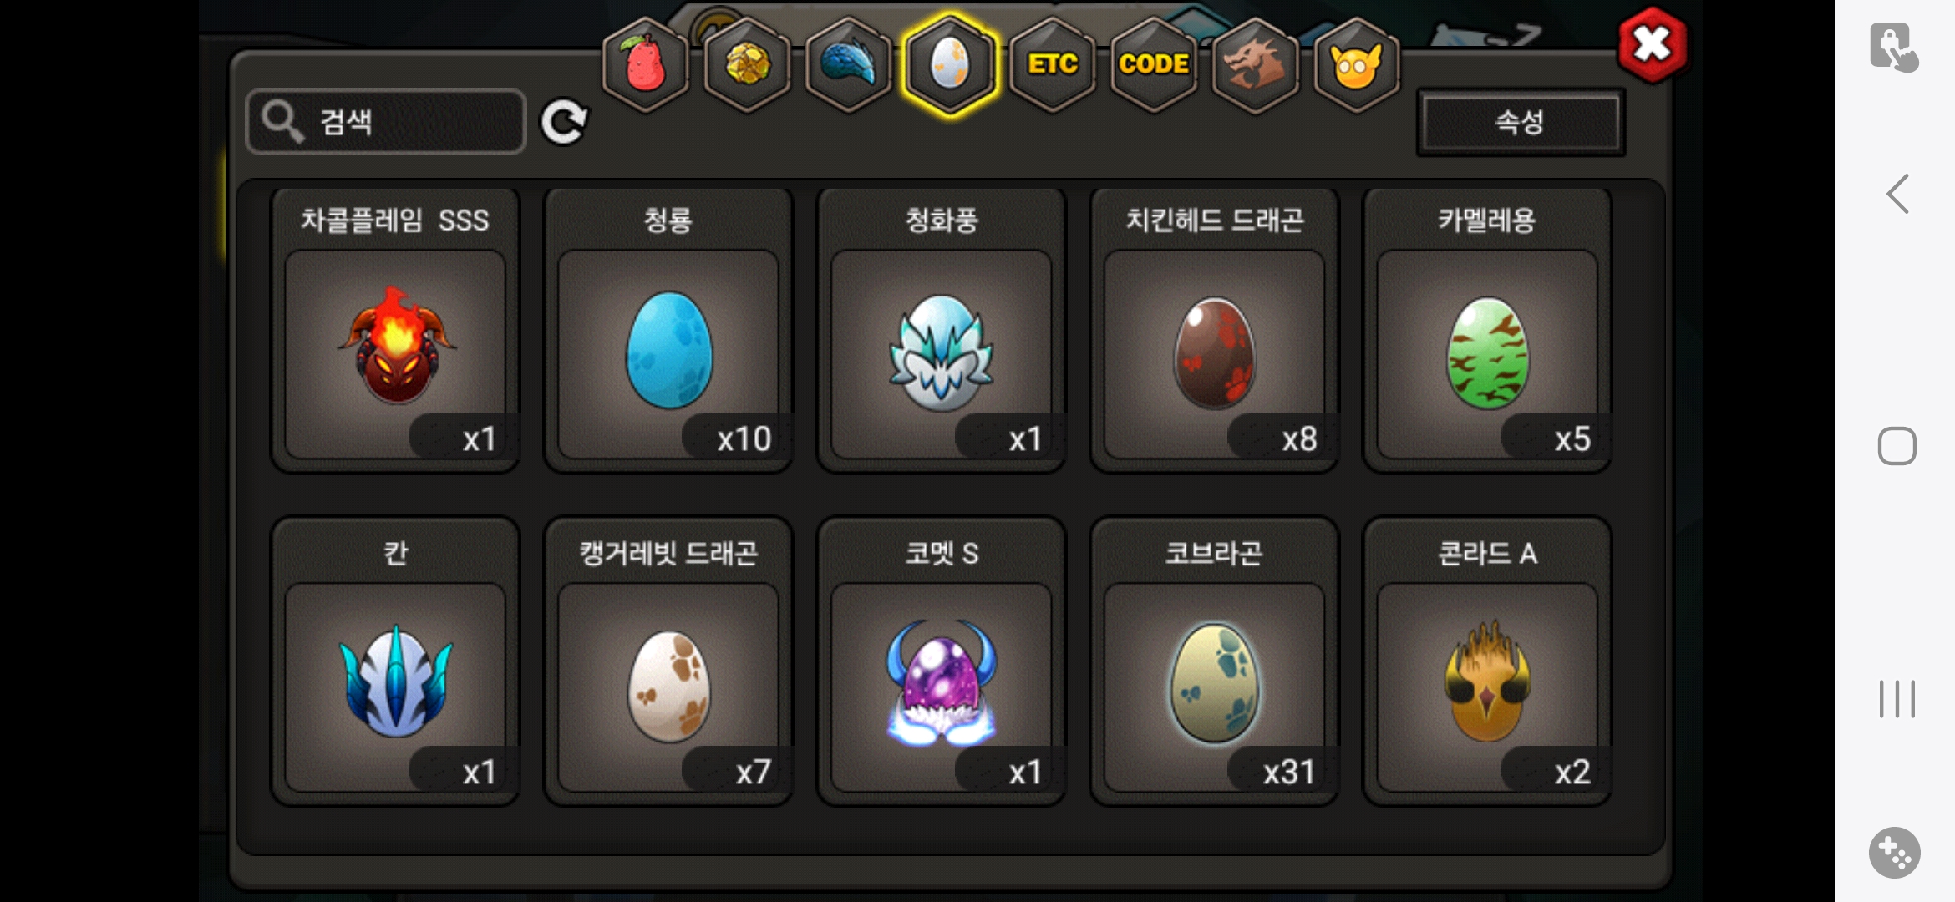Choose the 치킨헤드 드래곤 brown egg
Image resolution: width=1955 pixels, height=902 pixels.
(x=1214, y=330)
